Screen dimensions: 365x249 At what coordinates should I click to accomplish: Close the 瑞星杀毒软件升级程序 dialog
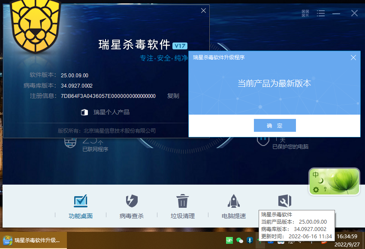point(353,58)
